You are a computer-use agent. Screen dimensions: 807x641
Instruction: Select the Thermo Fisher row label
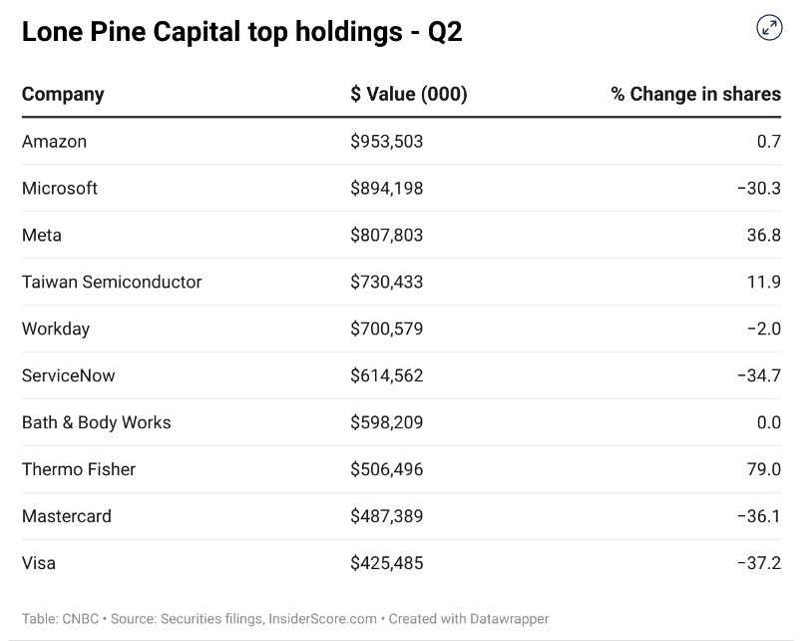[x=79, y=469]
